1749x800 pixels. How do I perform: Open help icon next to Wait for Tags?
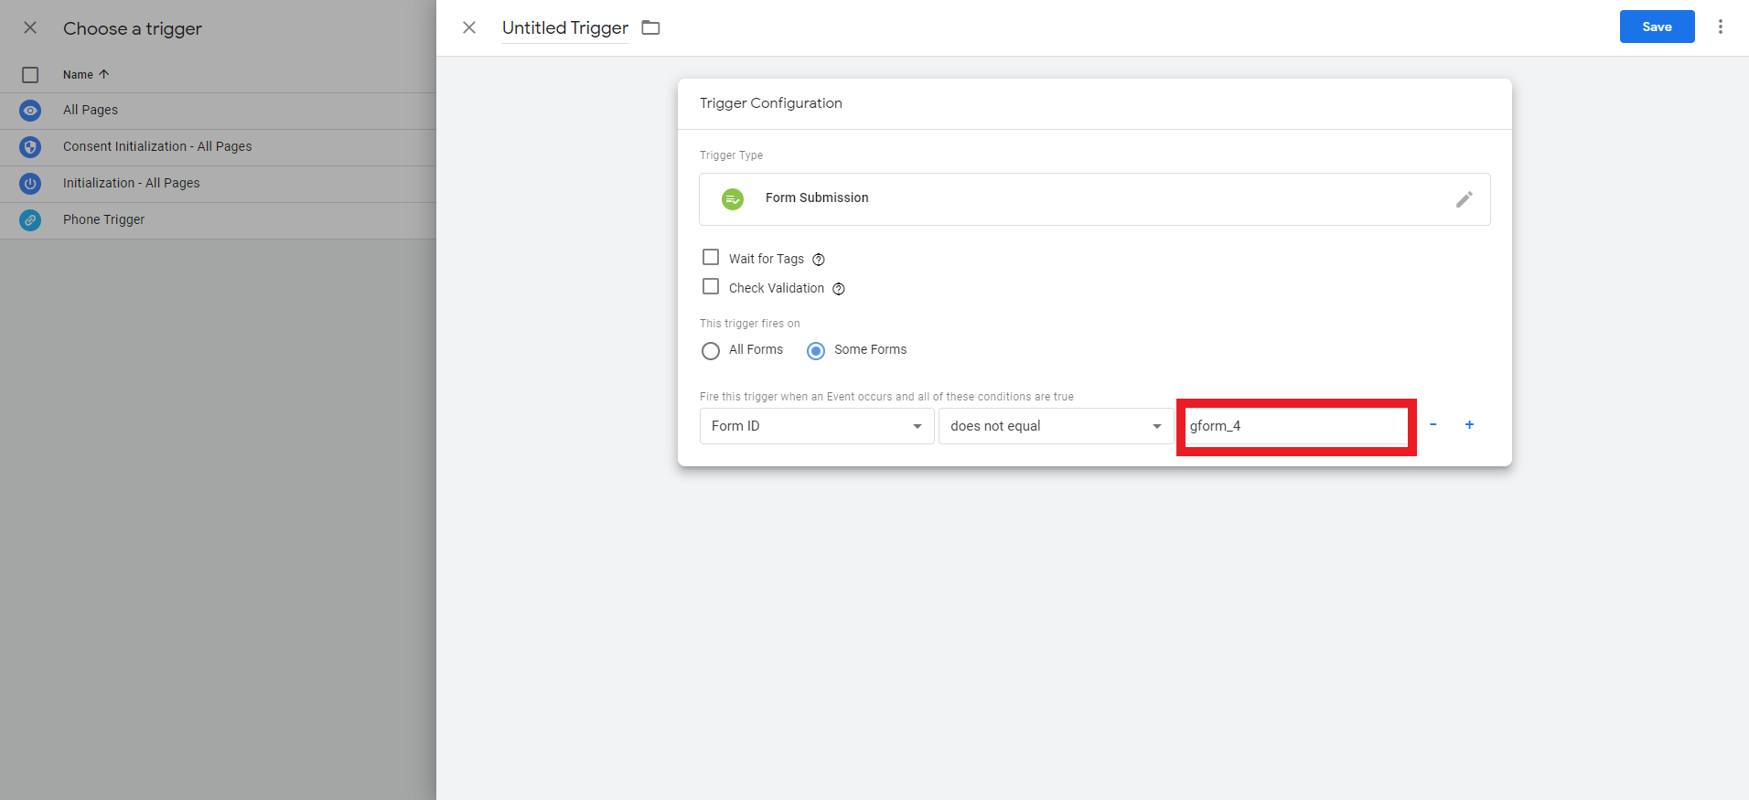[x=819, y=260]
